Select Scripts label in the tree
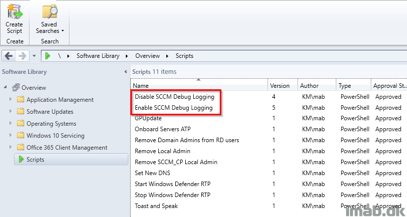The width and height of the screenshot is (407, 217). coord(35,160)
